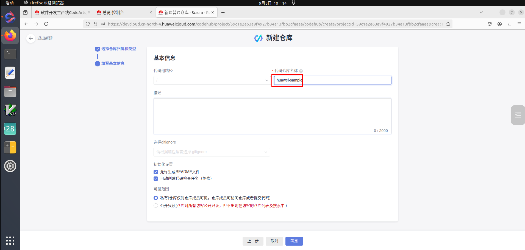Click the 取消 cancel button

pyautogui.click(x=274, y=241)
